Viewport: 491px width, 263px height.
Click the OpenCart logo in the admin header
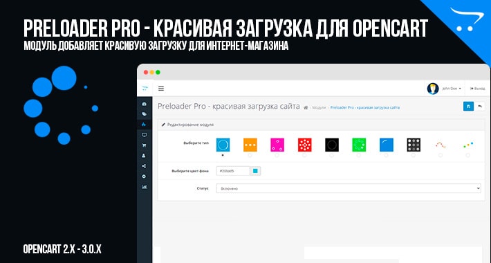(x=145, y=89)
